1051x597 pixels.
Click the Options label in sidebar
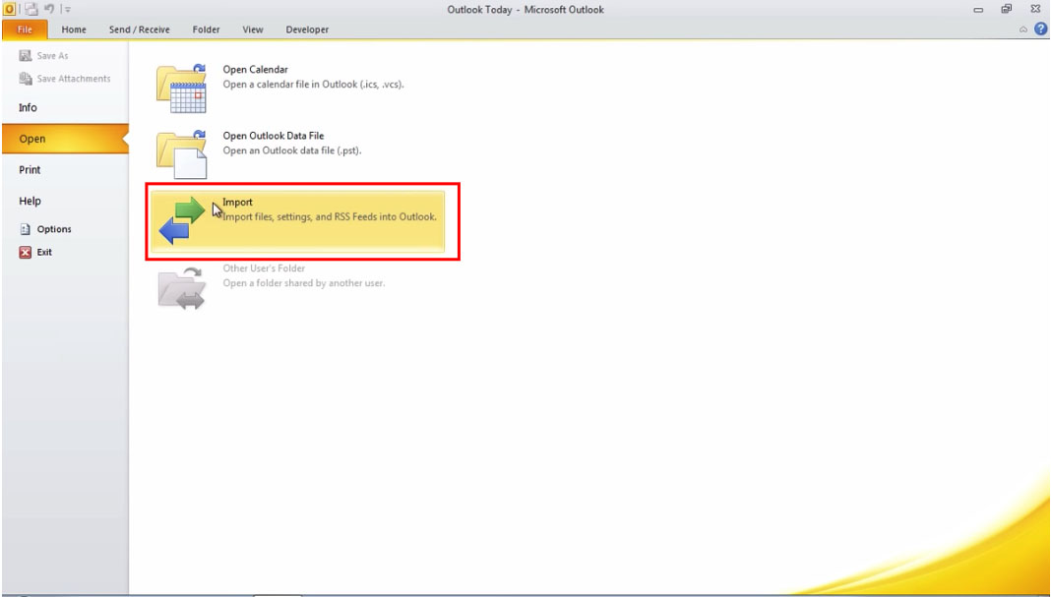pos(54,229)
